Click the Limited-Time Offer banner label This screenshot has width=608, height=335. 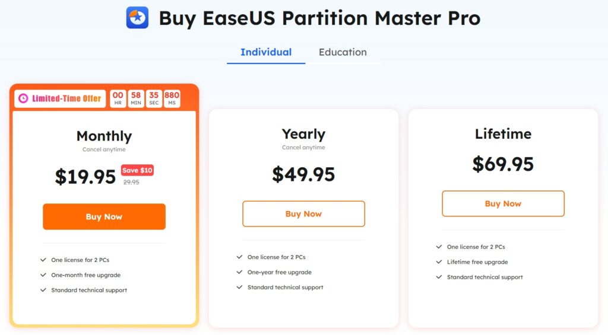click(60, 98)
